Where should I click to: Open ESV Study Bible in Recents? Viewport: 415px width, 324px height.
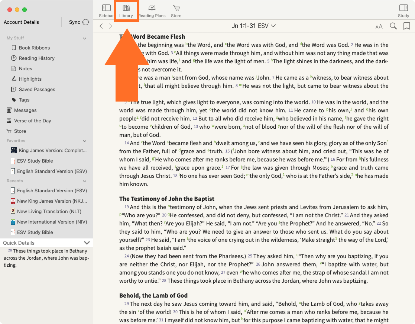tap(35, 232)
